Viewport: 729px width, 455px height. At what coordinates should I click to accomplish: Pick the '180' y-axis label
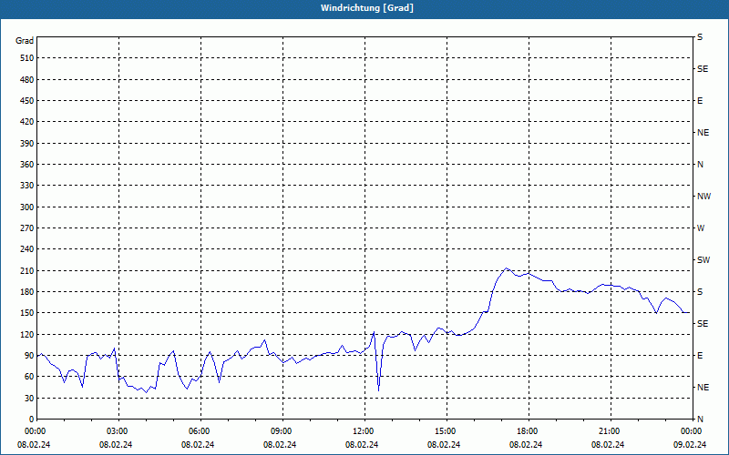coord(27,292)
